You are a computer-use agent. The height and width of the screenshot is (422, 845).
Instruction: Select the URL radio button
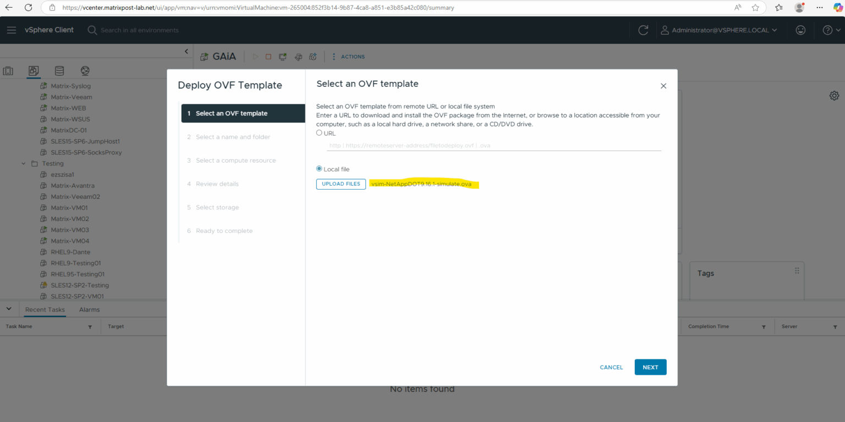coord(320,133)
